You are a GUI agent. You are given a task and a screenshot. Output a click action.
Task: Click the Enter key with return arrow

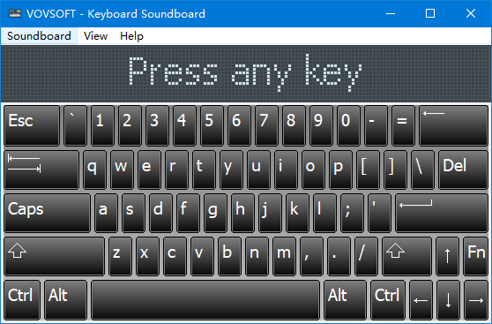(x=442, y=213)
